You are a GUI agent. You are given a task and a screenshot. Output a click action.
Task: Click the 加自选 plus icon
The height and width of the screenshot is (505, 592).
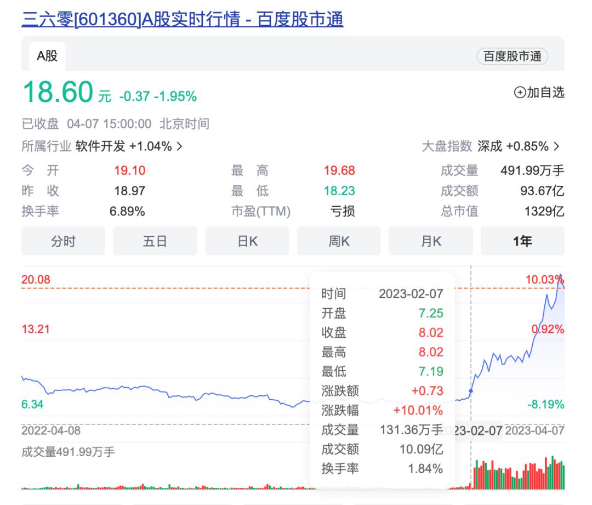click(520, 93)
